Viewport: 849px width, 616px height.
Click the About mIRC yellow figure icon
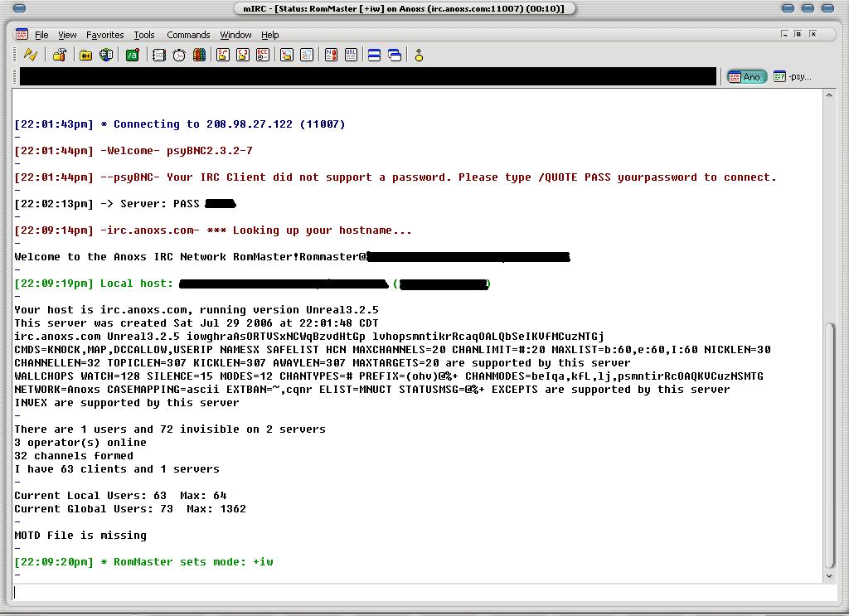[x=419, y=55]
